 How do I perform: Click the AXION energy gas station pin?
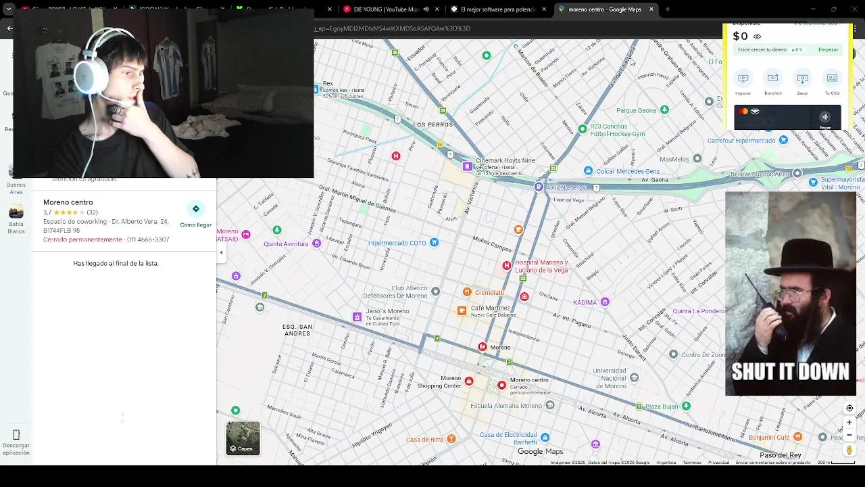pos(538,187)
